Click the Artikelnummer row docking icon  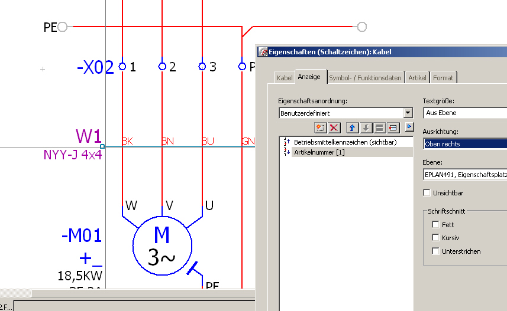287,152
